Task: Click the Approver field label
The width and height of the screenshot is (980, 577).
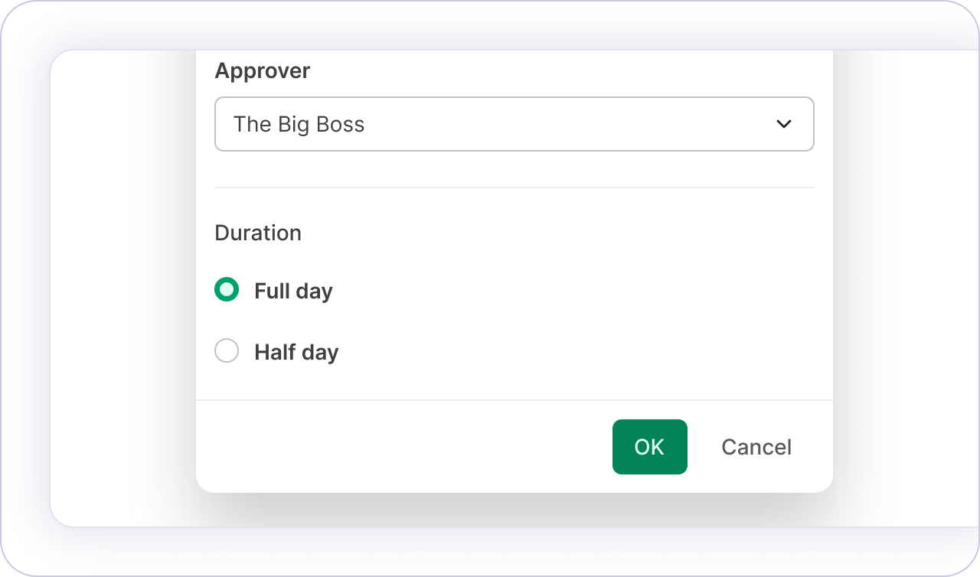Action: pos(262,71)
